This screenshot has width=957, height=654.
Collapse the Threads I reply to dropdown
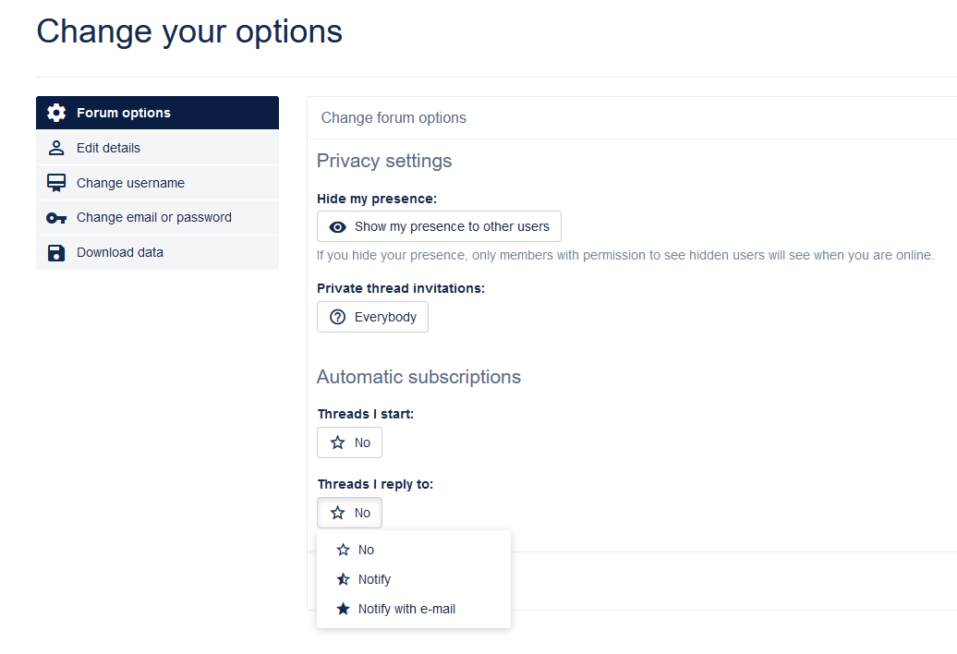click(349, 513)
